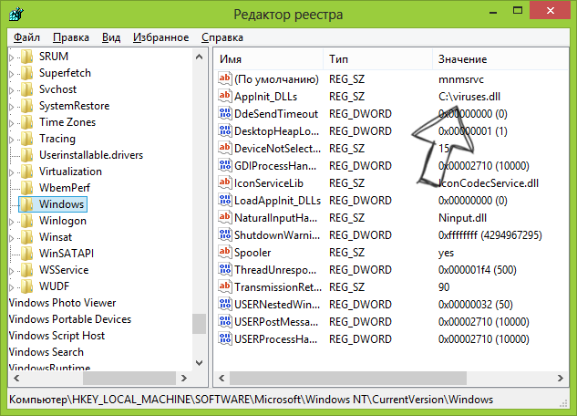Expand the Winlogon key

[x=12, y=222]
